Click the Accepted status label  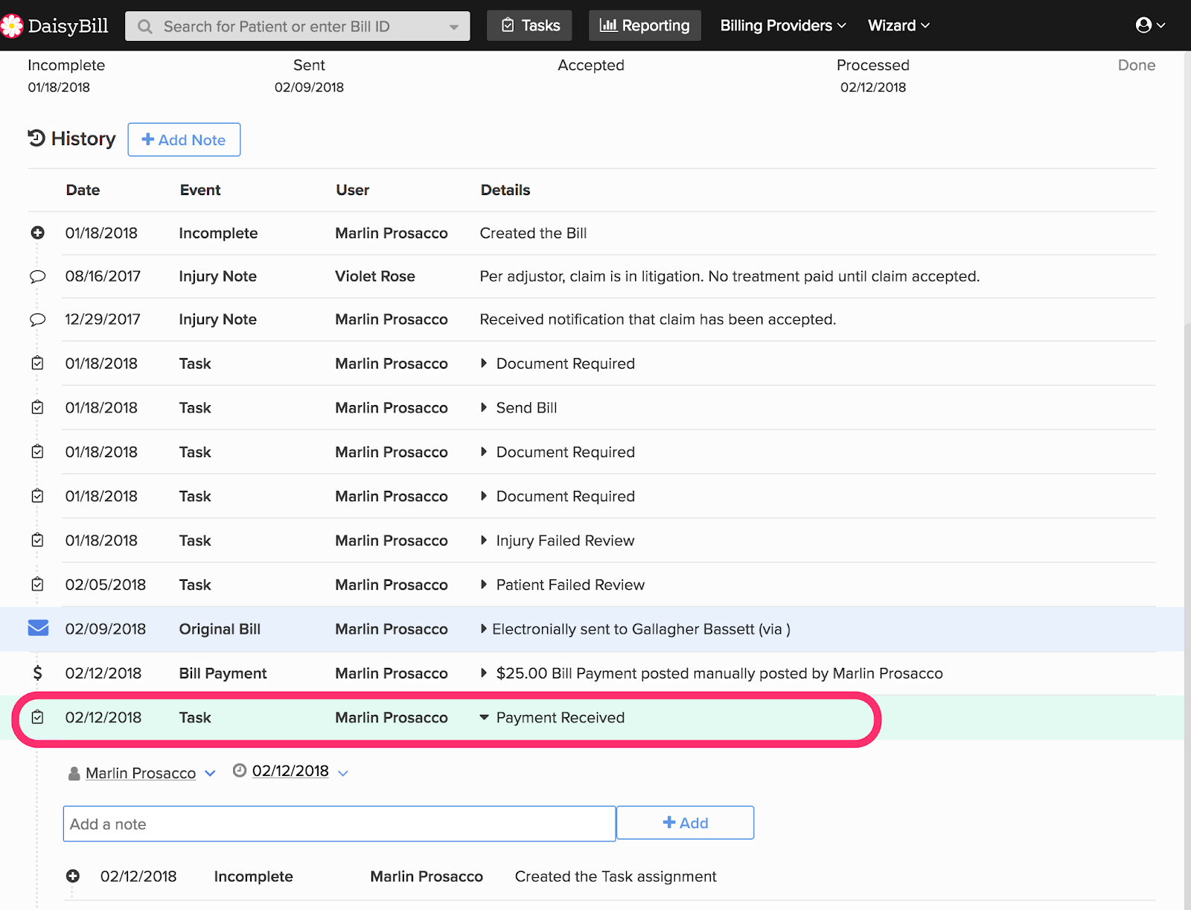(591, 65)
